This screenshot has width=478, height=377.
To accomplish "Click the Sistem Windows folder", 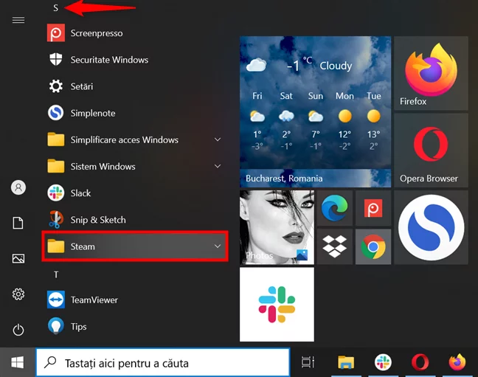I will coord(134,166).
